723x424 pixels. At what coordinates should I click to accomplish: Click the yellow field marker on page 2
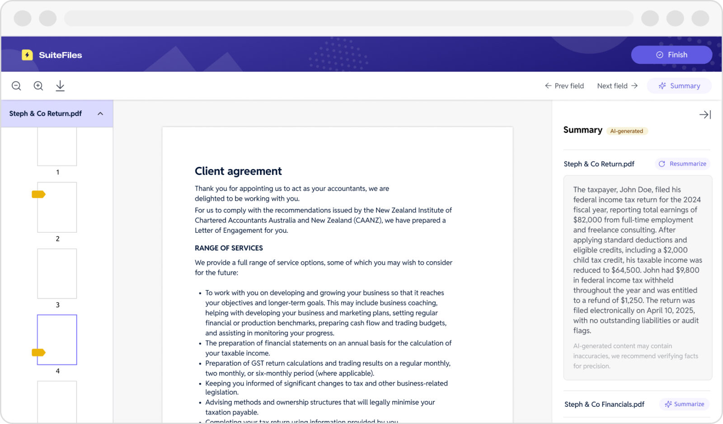[38, 194]
